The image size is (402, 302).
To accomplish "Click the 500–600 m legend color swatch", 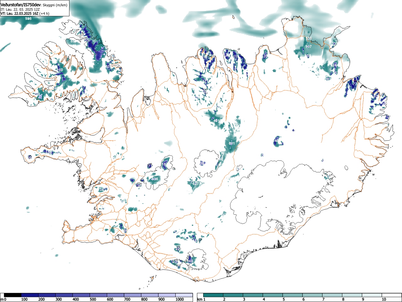I will [98, 295].
